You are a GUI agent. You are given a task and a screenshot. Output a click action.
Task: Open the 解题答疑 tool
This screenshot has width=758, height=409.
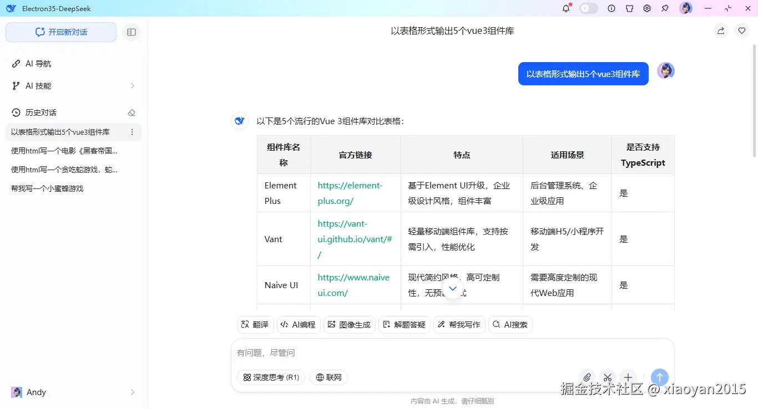tap(405, 325)
